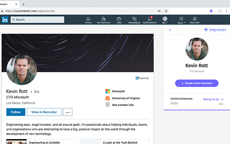230x144 pixels.
Task: View Notifications bell
Action: (149, 20)
